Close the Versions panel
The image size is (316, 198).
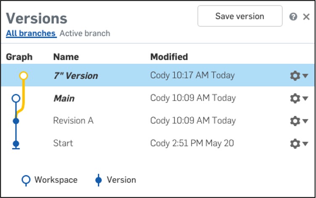coord(306,17)
